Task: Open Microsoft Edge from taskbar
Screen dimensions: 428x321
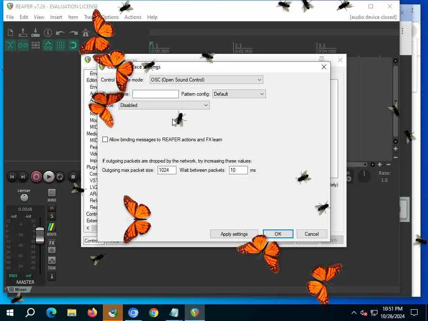Action: tap(51, 313)
